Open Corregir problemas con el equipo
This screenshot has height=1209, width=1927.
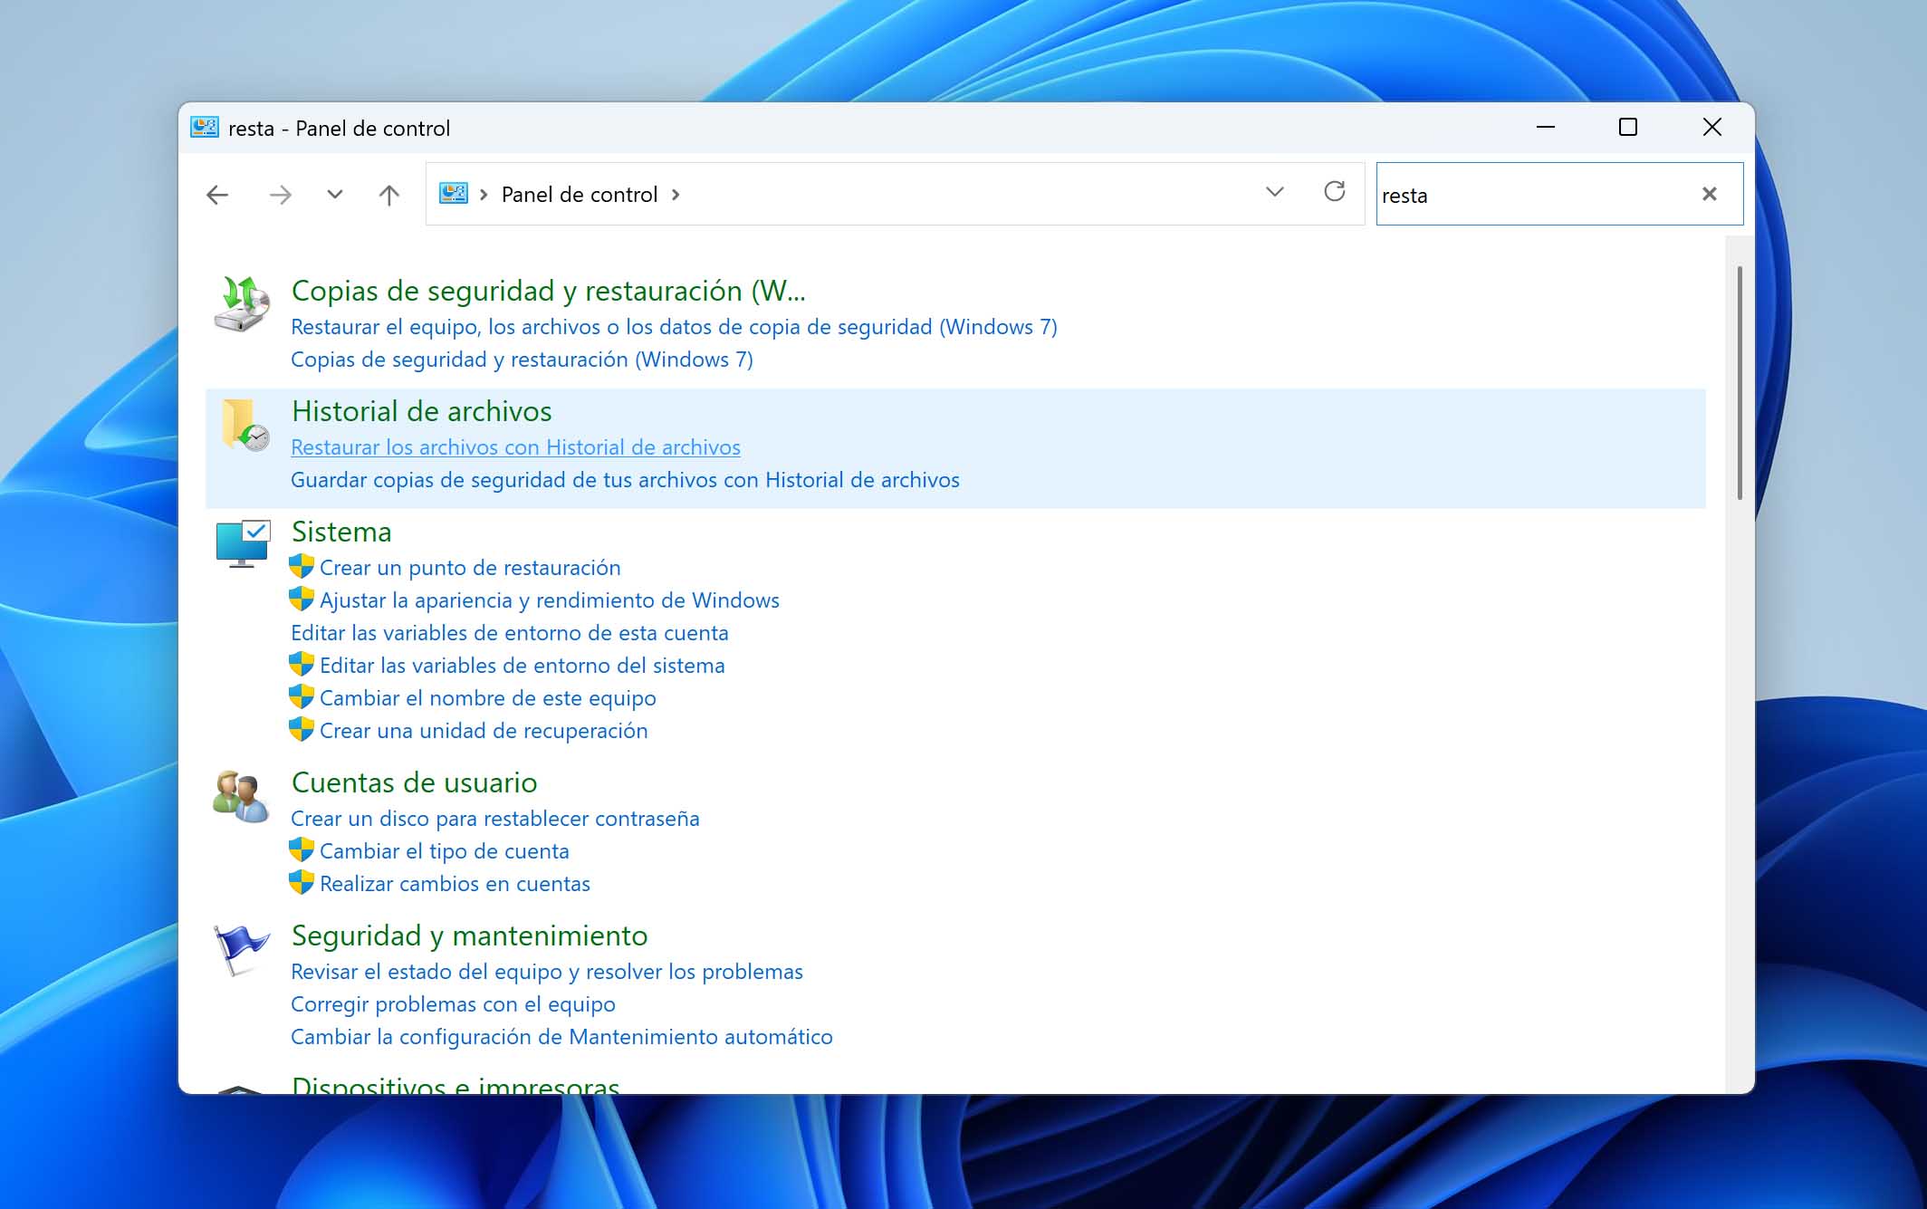click(453, 1004)
